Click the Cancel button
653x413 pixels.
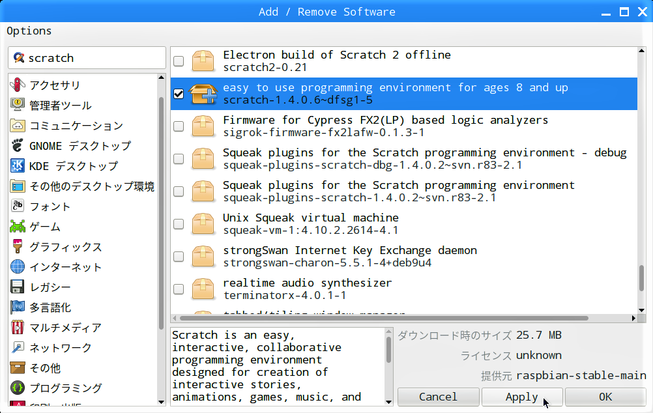[438, 397]
